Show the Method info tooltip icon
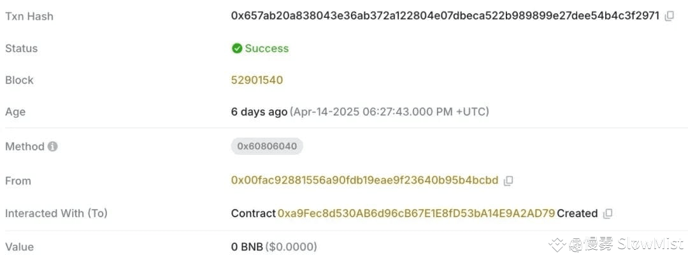The width and height of the screenshot is (688, 258). pyautogui.click(x=53, y=147)
